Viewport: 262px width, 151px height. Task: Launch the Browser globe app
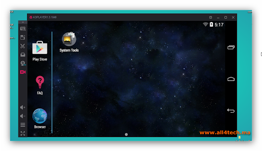click(40, 119)
